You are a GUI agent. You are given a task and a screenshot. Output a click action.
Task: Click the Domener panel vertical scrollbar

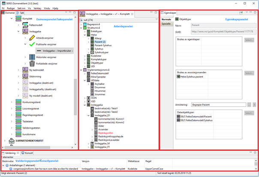[75, 97]
